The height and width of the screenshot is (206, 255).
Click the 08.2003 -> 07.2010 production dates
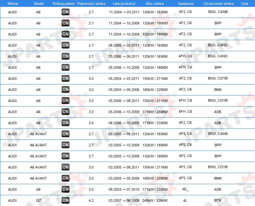point(124,189)
